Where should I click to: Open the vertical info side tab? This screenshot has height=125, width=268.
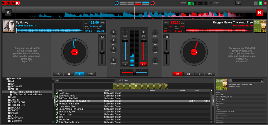214,100
